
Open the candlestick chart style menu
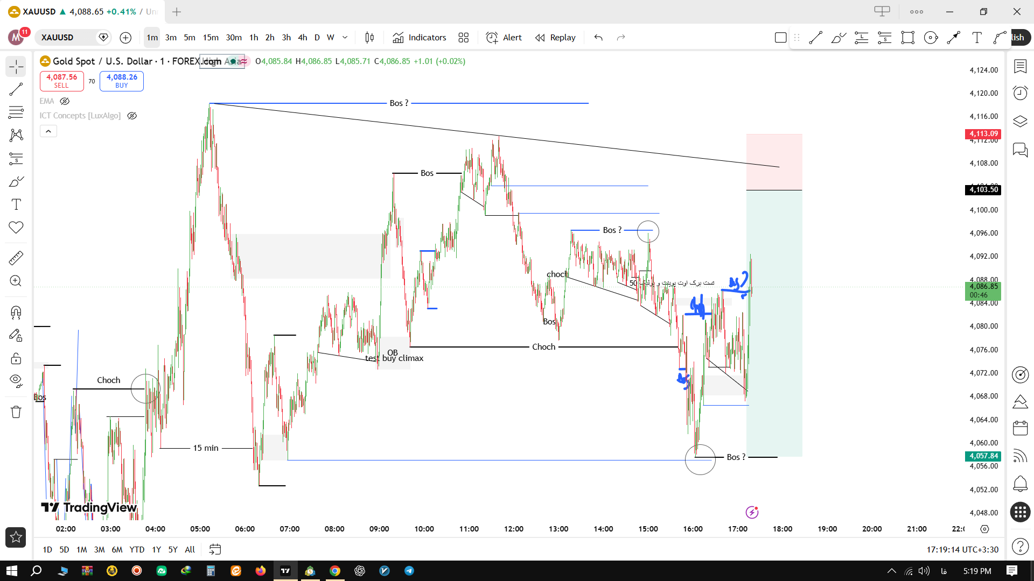[x=369, y=38]
